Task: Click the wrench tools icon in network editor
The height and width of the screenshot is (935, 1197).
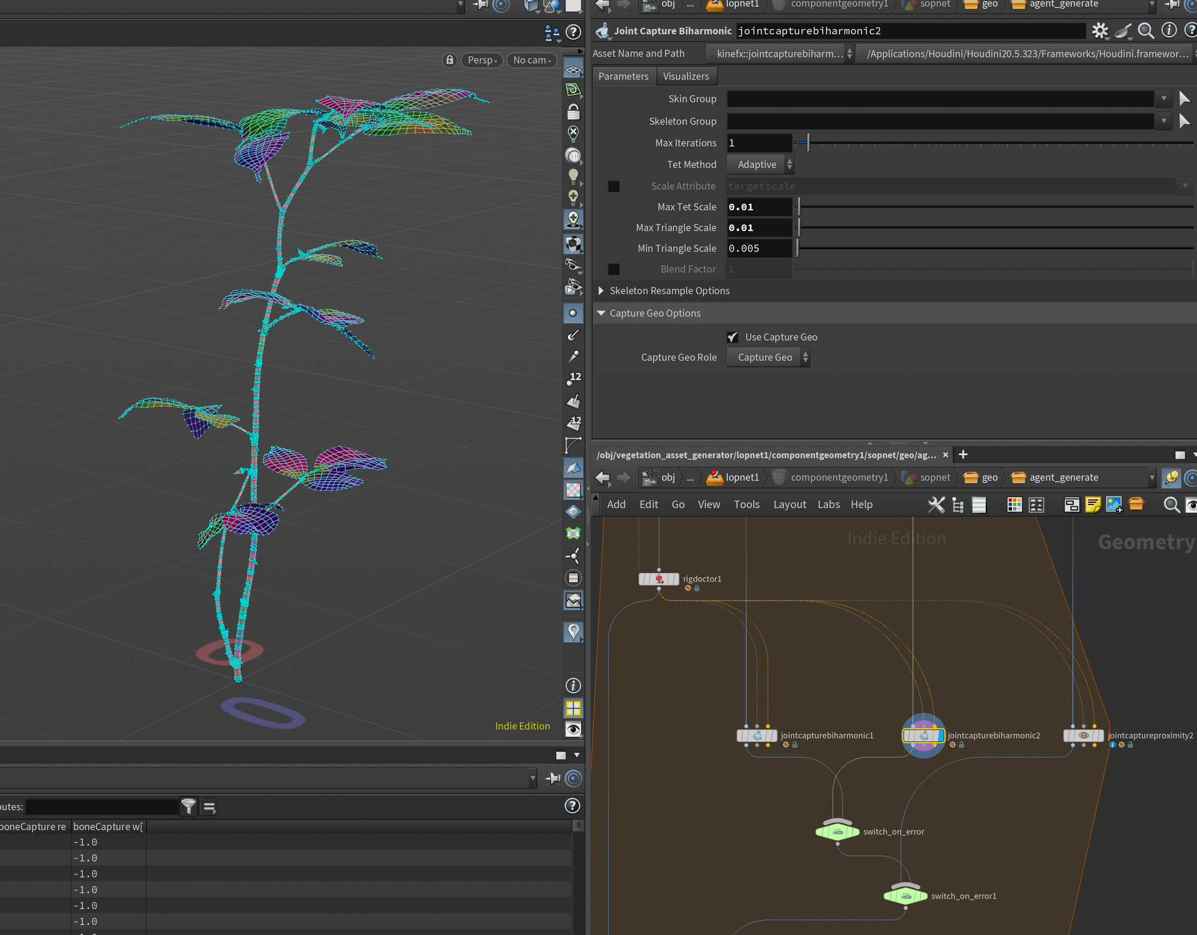Action: click(936, 505)
